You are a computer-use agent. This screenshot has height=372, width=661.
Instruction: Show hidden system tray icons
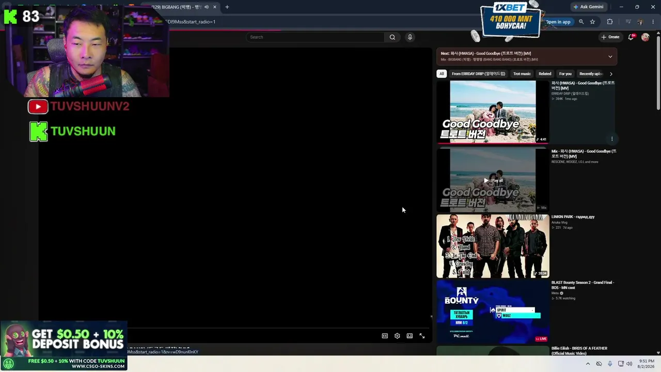click(x=588, y=364)
